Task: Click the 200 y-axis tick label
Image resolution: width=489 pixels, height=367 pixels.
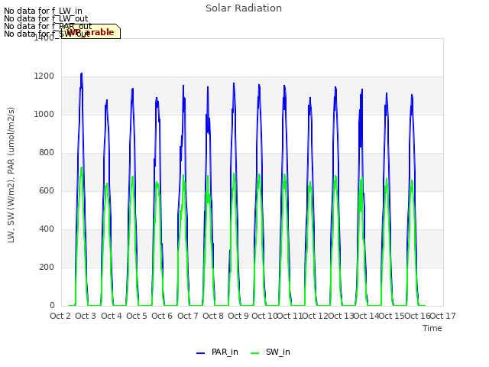Action: (47, 268)
